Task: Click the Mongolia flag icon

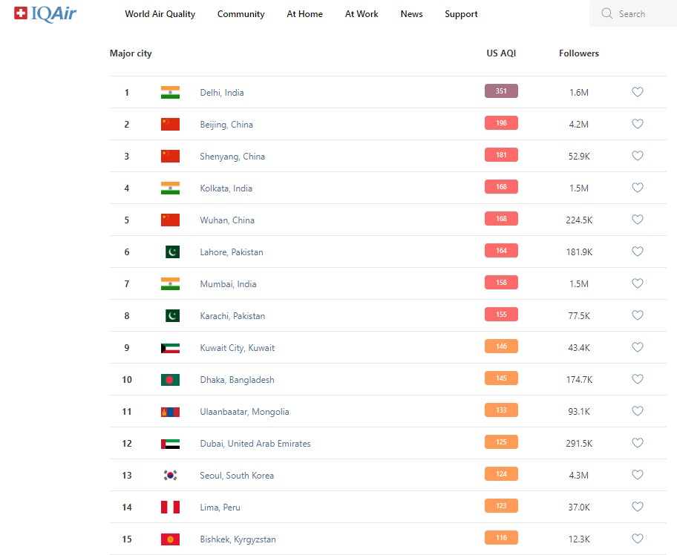Action: [x=170, y=412]
